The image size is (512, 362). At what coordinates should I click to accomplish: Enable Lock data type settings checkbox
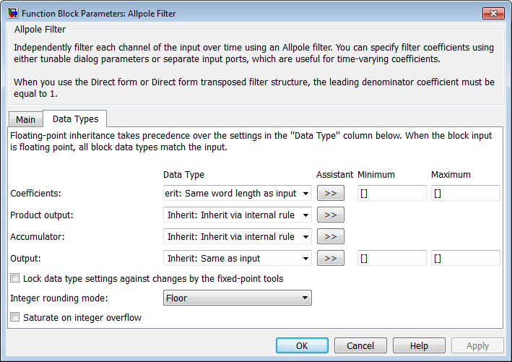(x=15, y=278)
